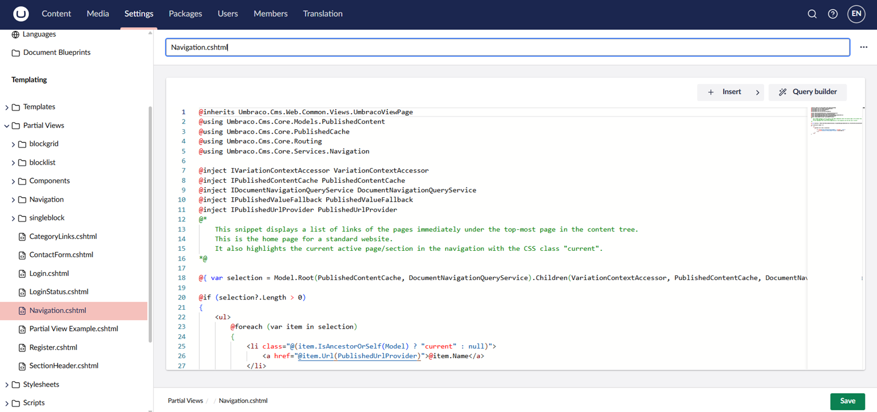Switch to the Content section
This screenshot has height=412, width=877.
click(x=56, y=14)
